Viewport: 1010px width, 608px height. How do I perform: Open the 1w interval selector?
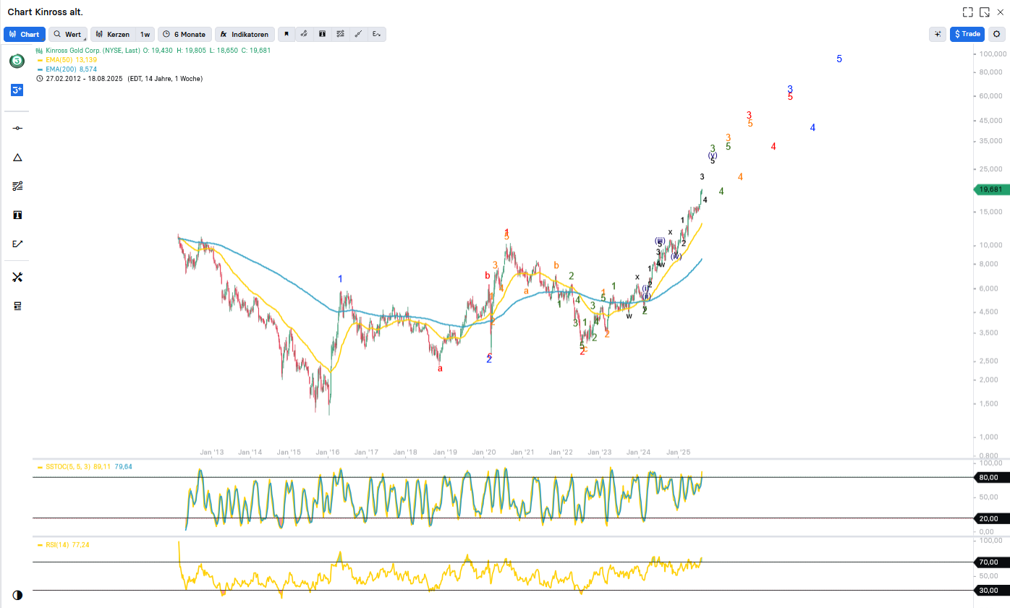(145, 34)
